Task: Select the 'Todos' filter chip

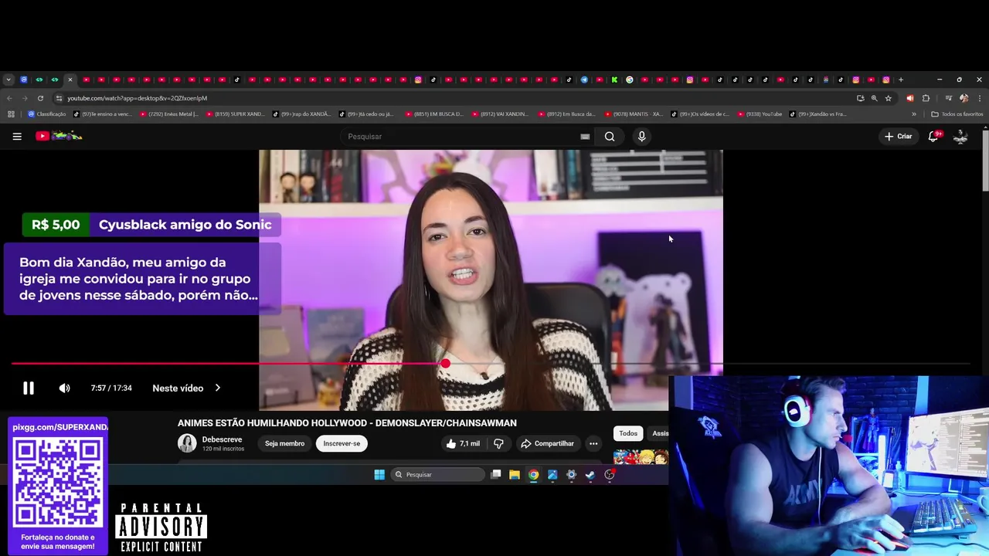Action: 628,433
